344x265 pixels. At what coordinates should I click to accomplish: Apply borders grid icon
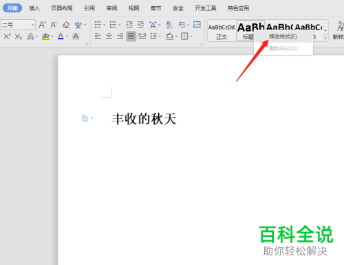point(184,36)
